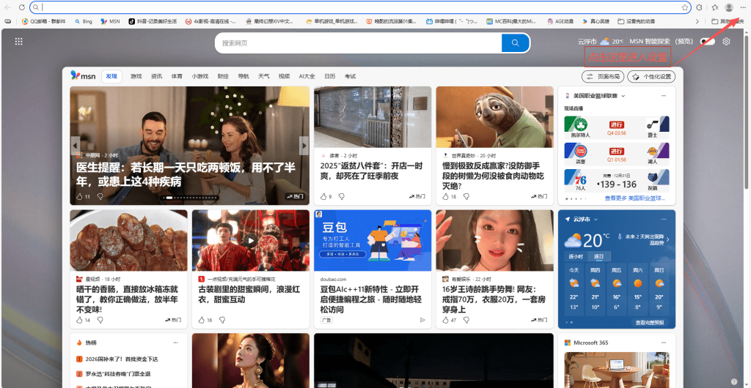Viewport: 751px width, 388px height.
Task: Advance carousel with right arrow
Action: pos(304,145)
